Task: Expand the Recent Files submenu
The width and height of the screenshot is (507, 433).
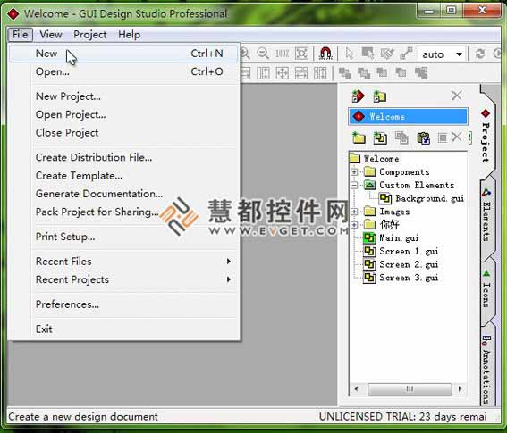Action: pos(124,262)
